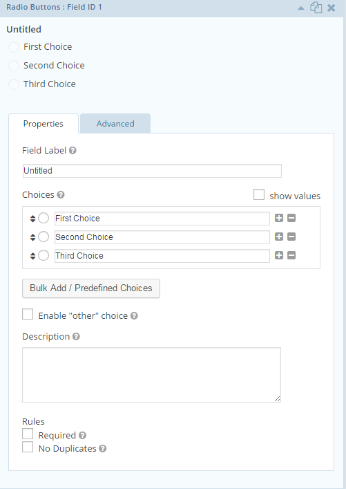The width and height of the screenshot is (346, 489).
Task: Switch to the Advanced tab
Action: (115, 124)
